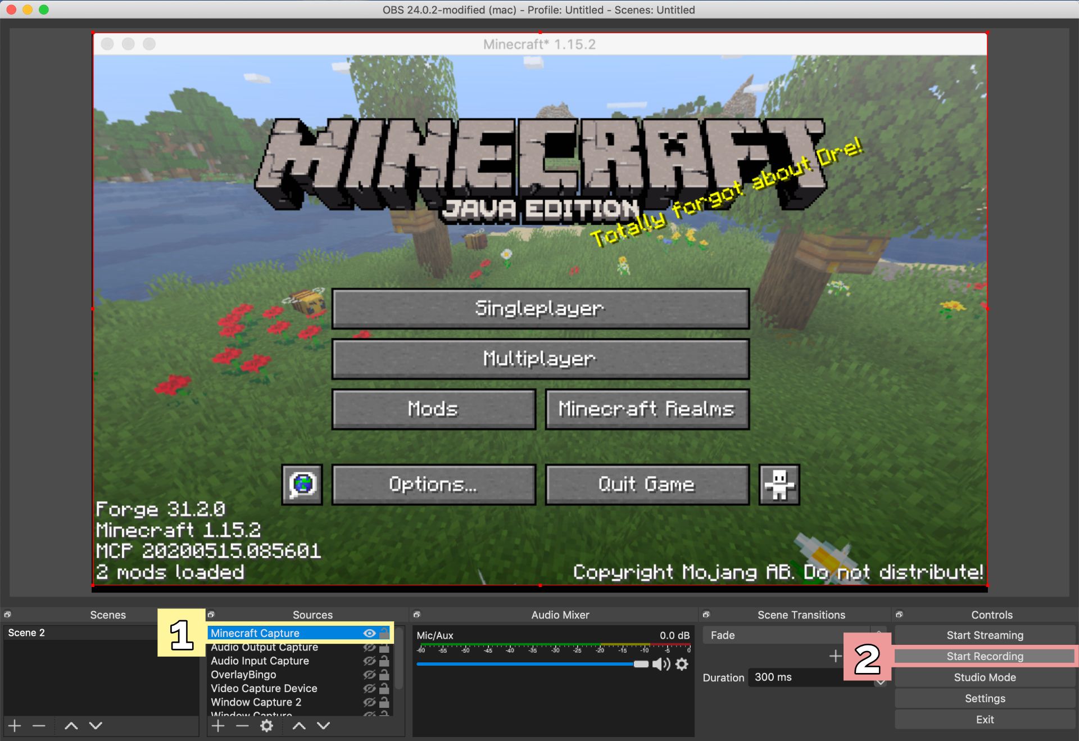Adjust the Mic/Aux volume slider handle

pos(641,665)
